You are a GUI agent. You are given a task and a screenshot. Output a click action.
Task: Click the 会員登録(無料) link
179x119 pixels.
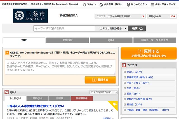(x=113, y=4)
